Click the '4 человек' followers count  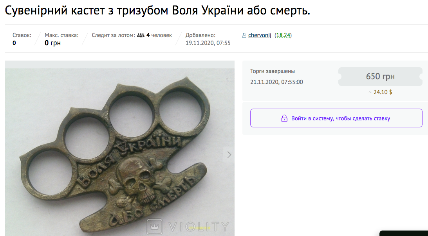159,35
